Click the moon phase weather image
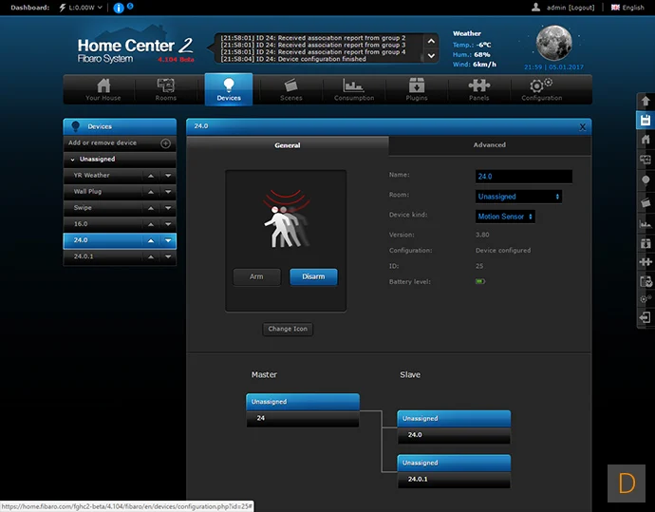The image size is (655, 512). pyautogui.click(x=554, y=43)
